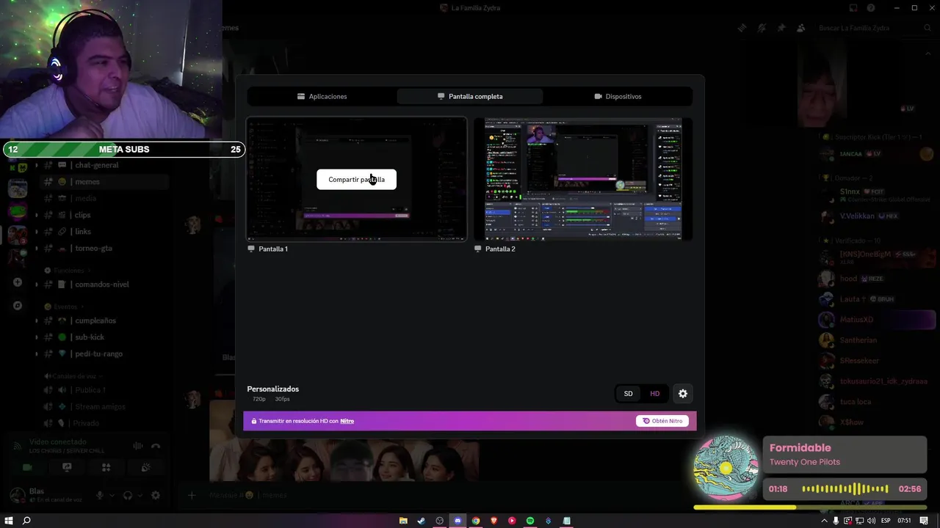Expand the links channel arrow
Viewport: 940px width, 528px height.
pos(37,232)
